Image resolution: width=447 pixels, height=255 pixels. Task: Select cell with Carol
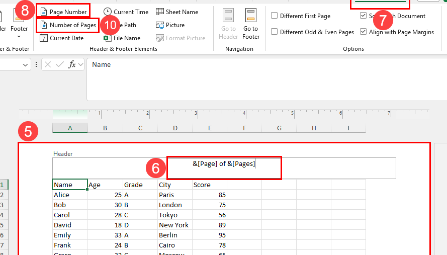click(70, 215)
